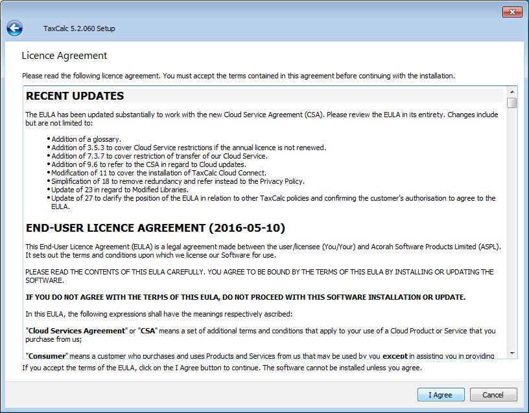Click the back arrow button
This screenshot has width=529, height=413.
[14, 28]
